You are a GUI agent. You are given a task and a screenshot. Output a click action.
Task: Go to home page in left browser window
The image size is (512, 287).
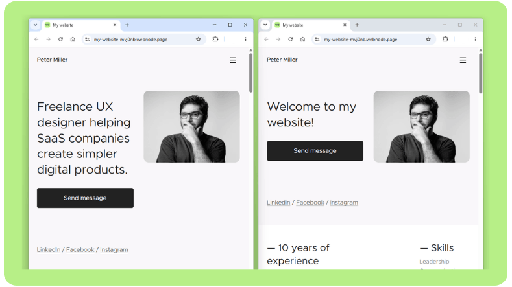pos(73,39)
